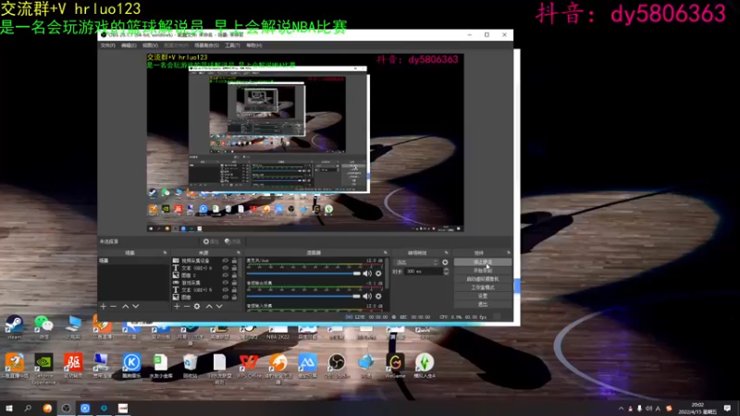740x416 pixels.
Task: Increase transition duration with the up stepper
Action: 446,269
